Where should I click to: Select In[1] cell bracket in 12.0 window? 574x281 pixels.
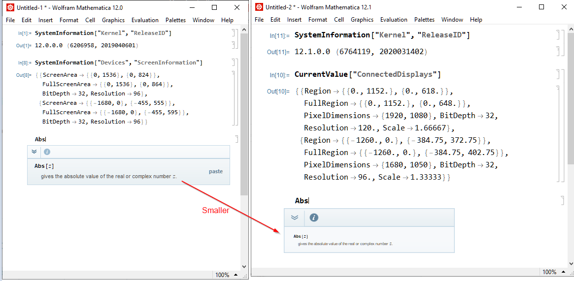pos(233,33)
